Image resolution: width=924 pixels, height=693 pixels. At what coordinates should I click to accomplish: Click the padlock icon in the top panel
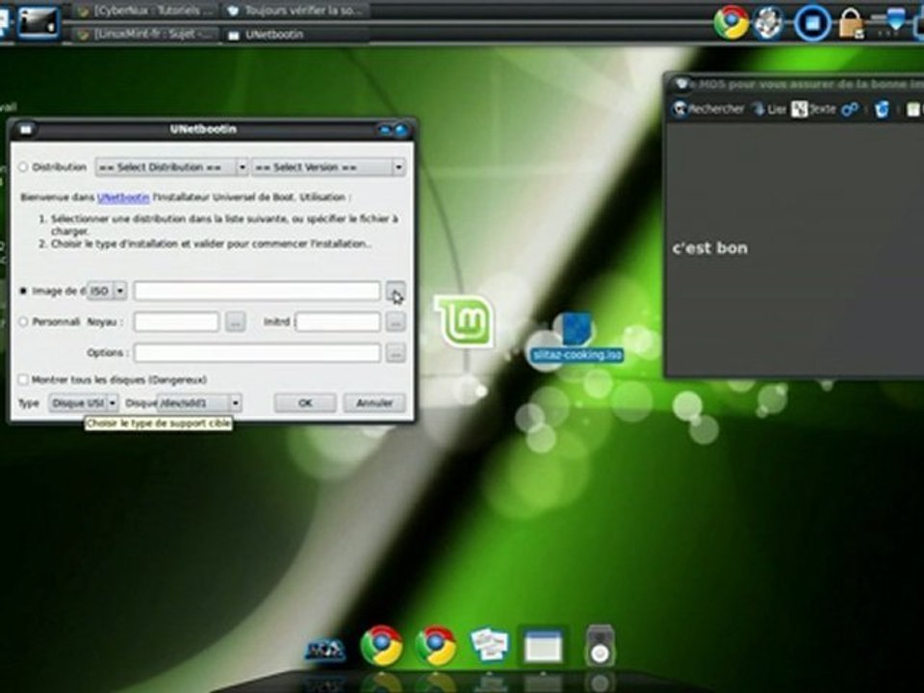click(850, 23)
